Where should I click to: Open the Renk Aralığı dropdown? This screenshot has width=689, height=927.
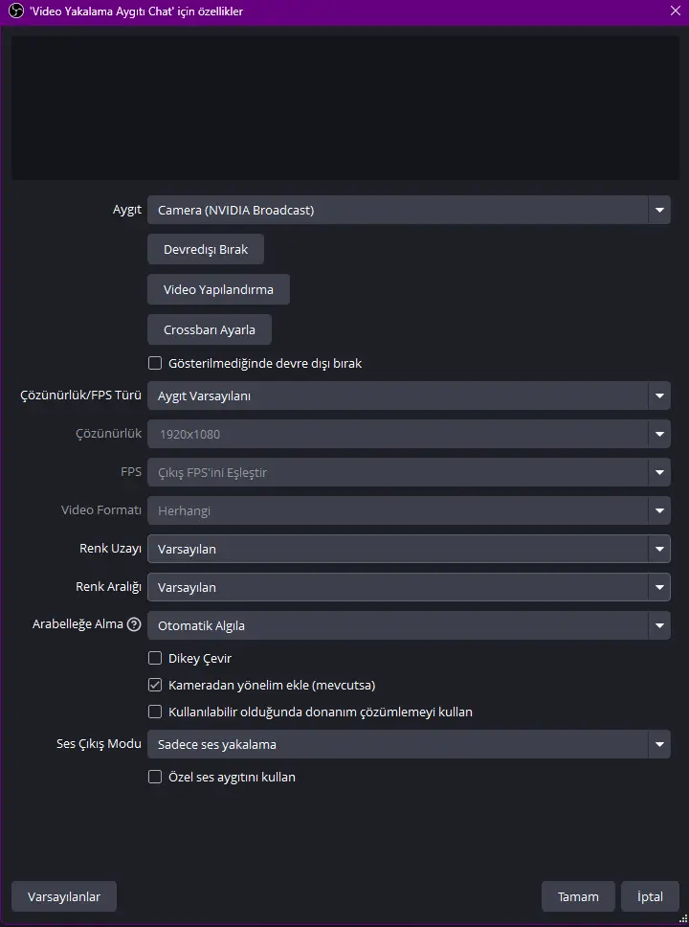(x=409, y=587)
